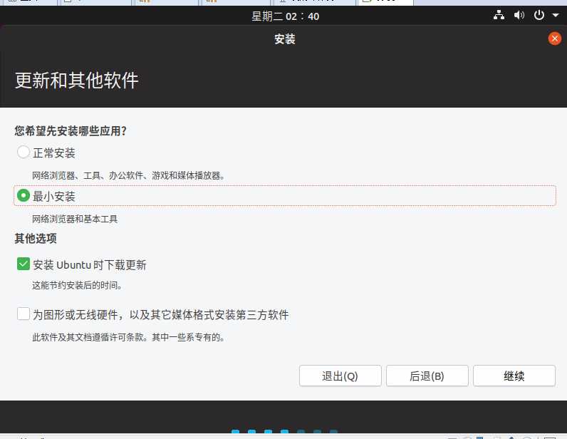Click the description listing 办公软件、游戏和媒体播放器
Viewport: 567px width, 439px height.
128,175
